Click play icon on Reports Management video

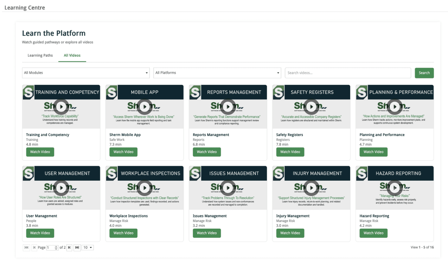click(228, 107)
